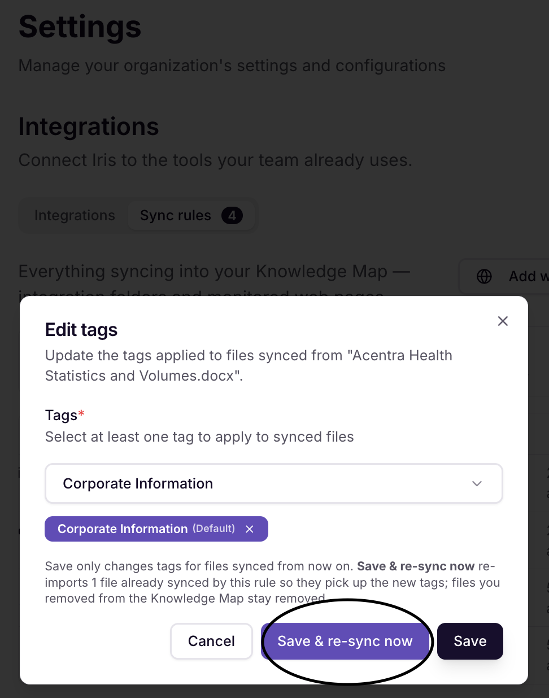Click the globe icon beside Add

[x=484, y=276]
